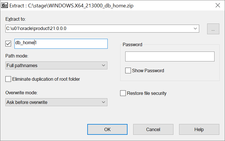Click the Overwrite mode label
The width and height of the screenshot is (225, 141).
click(x=21, y=93)
